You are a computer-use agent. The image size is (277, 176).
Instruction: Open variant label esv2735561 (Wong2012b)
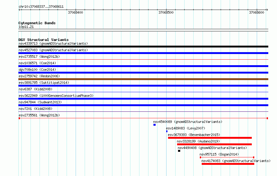(39, 115)
